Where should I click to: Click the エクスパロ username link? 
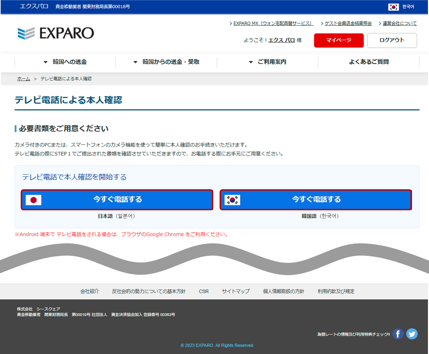point(281,40)
